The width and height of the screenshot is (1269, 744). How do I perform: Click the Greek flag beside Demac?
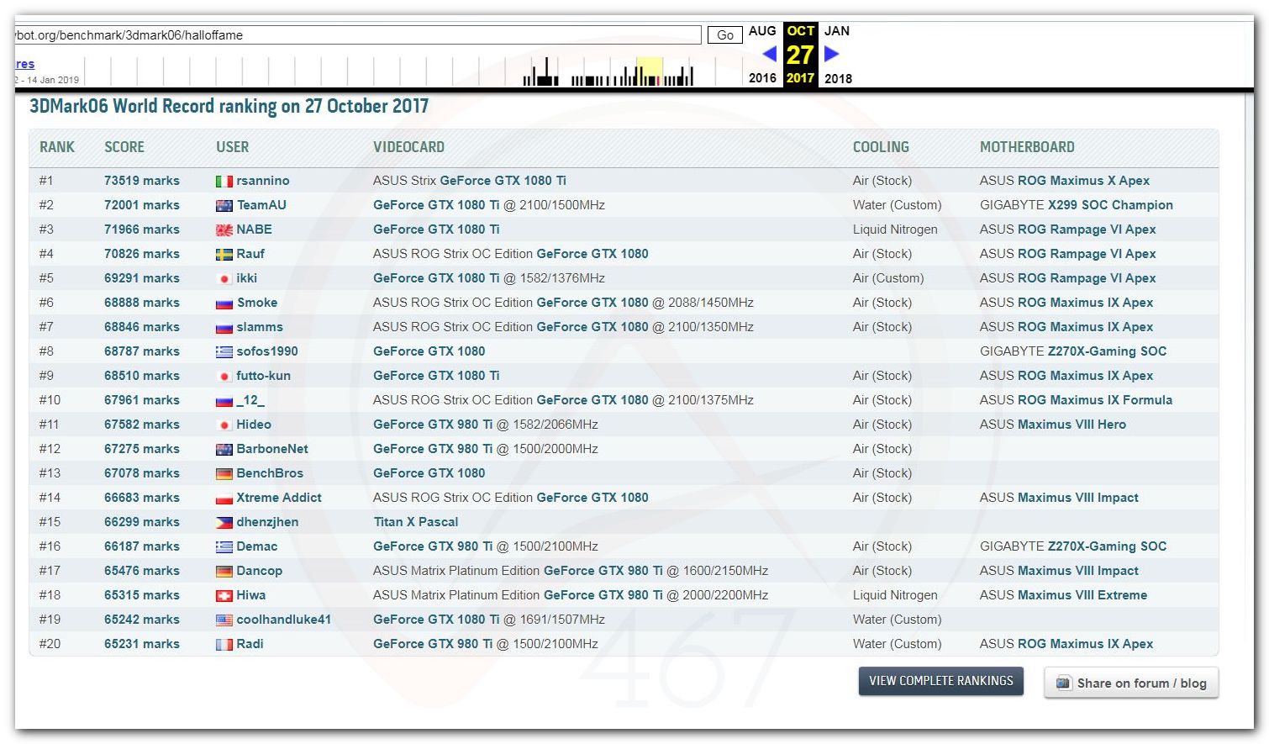click(x=224, y=546)
